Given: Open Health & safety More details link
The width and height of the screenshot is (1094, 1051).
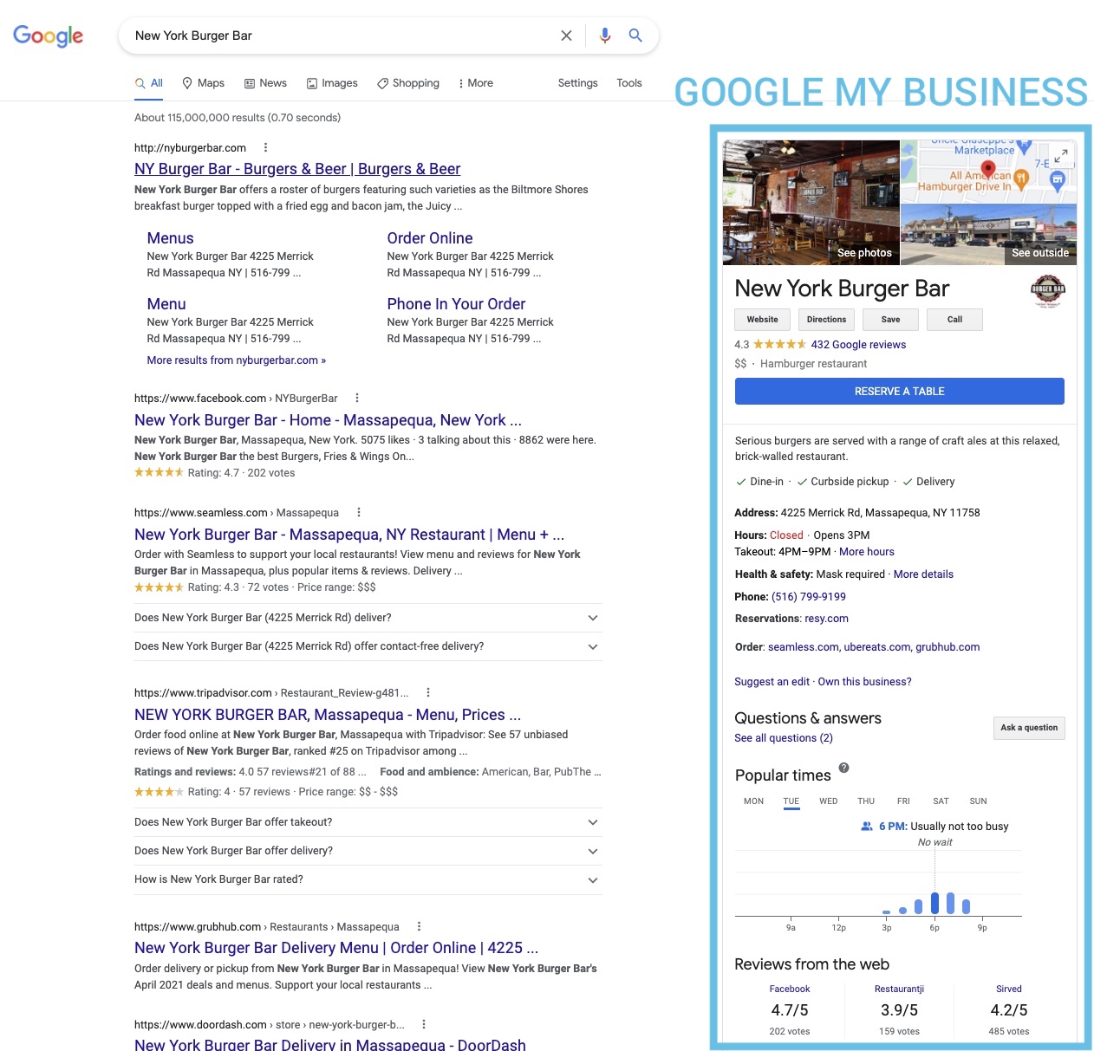Looking at the screenshot, I should [923, 574].
